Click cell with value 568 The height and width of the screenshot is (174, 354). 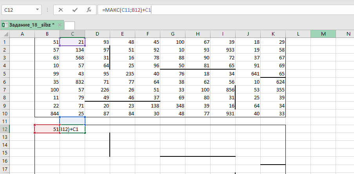click(73, 58)
